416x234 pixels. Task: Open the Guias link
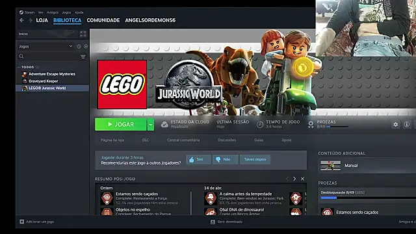[x=259, y=140]
